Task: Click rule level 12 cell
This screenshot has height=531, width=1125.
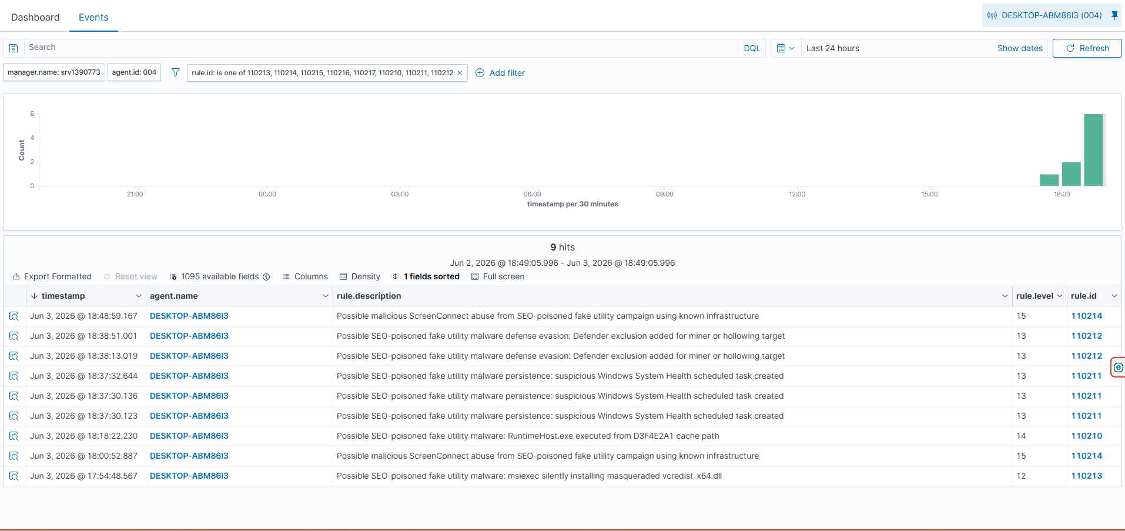Action: tap(1039, 476)
